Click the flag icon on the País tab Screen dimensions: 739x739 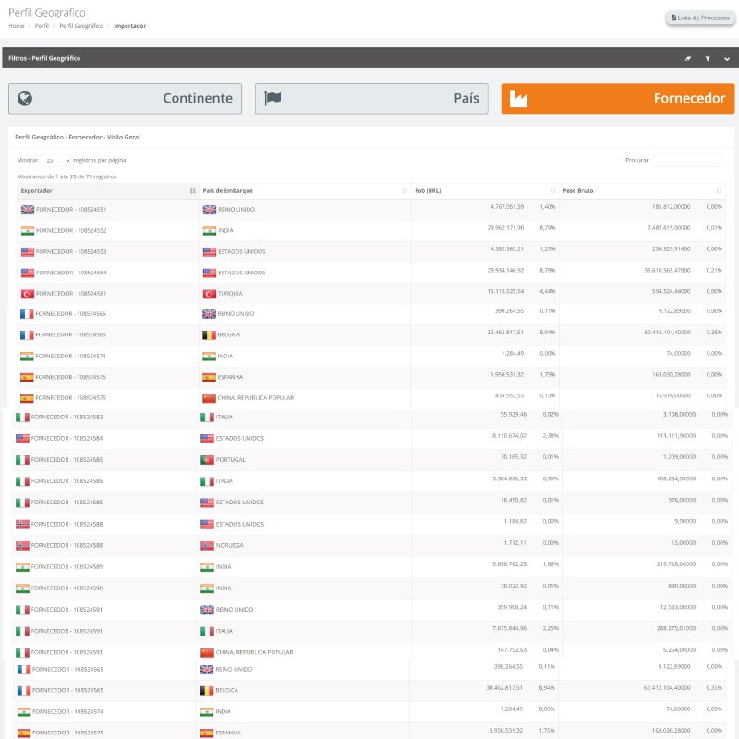pos(273,98)
